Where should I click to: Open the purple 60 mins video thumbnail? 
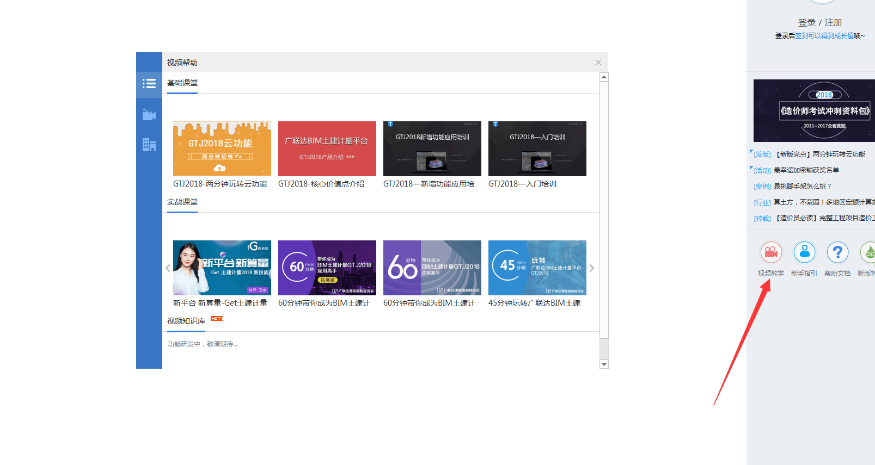pyautogui.click(x=327, y=268)
